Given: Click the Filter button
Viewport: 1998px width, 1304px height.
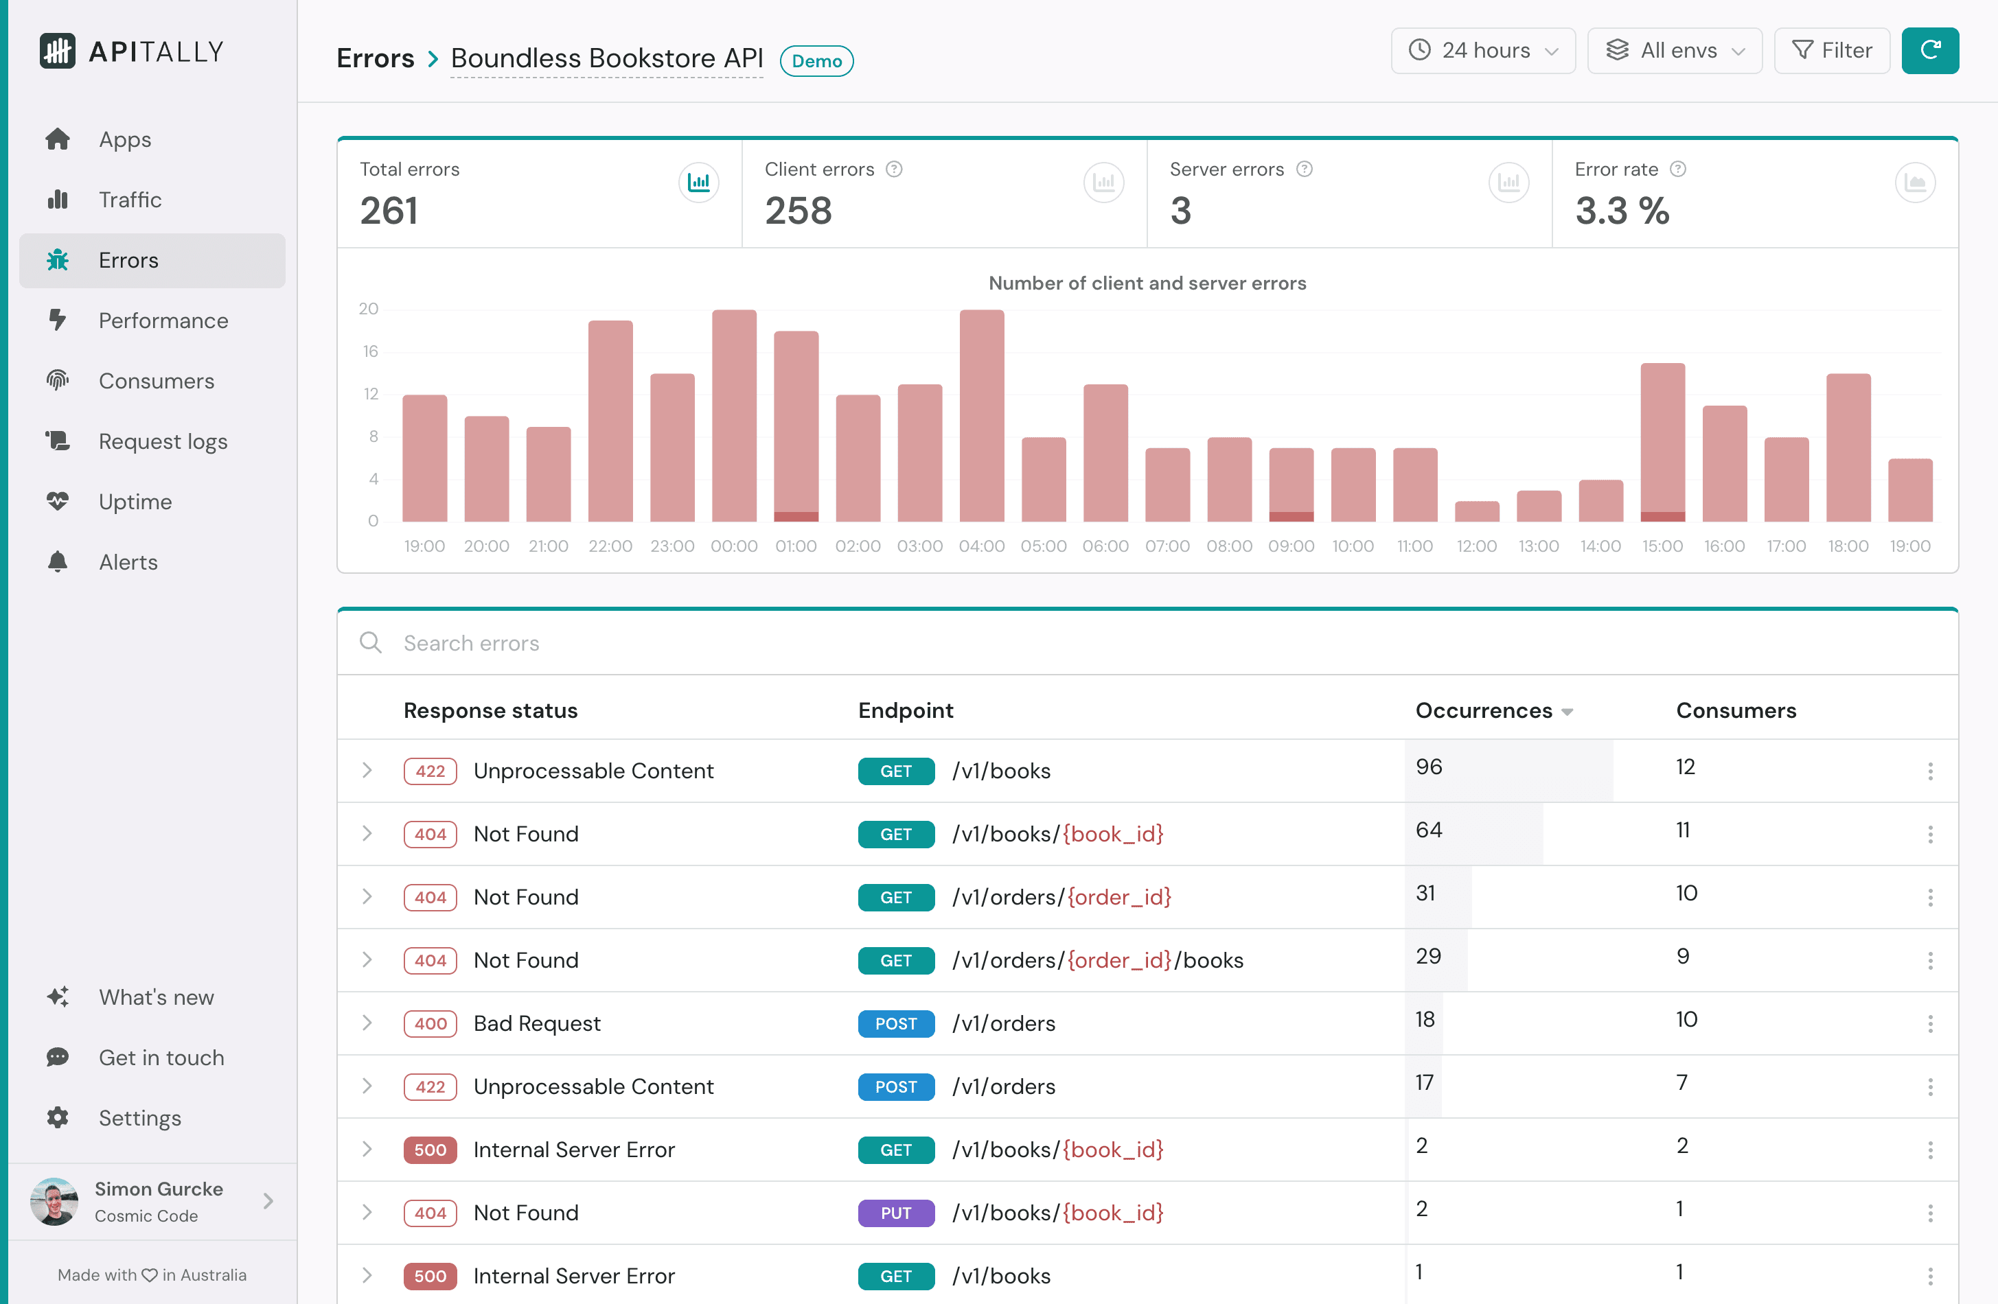Looking at the screenshot, I should [1832, 50].
